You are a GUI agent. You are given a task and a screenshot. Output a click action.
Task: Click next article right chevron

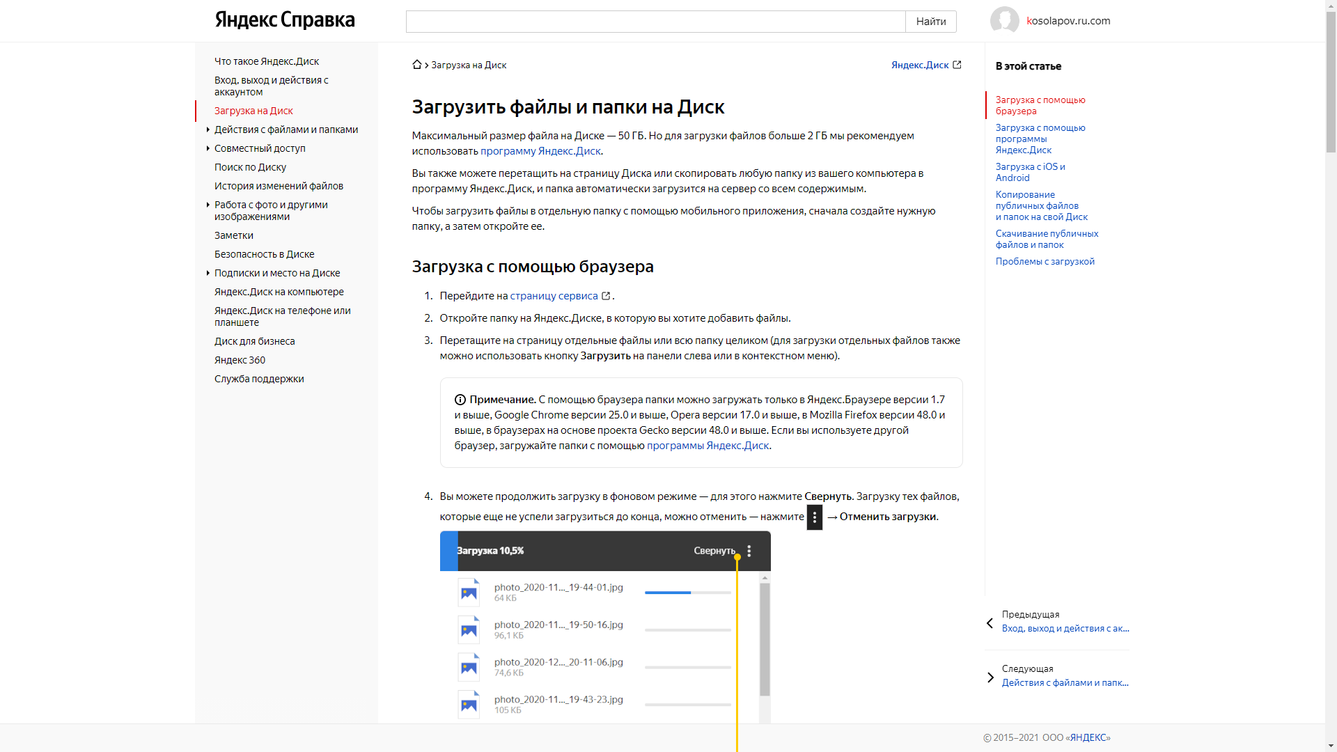coord(990,677)
